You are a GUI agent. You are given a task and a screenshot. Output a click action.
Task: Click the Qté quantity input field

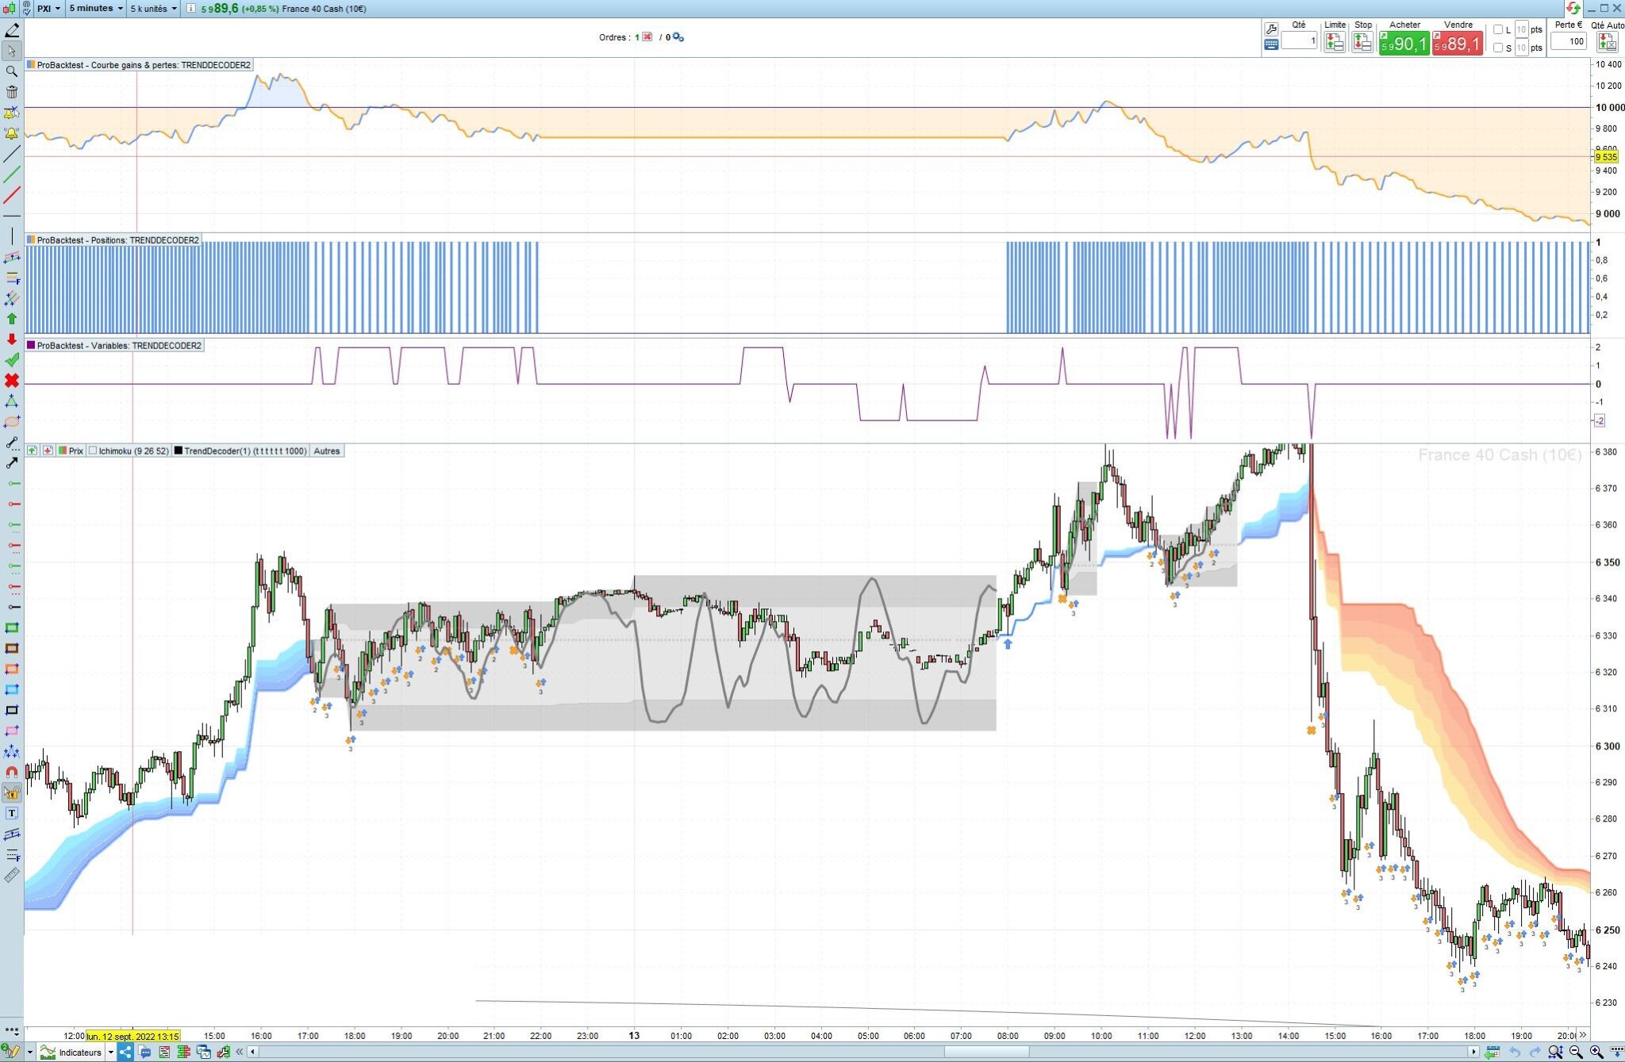[1299, 40]
